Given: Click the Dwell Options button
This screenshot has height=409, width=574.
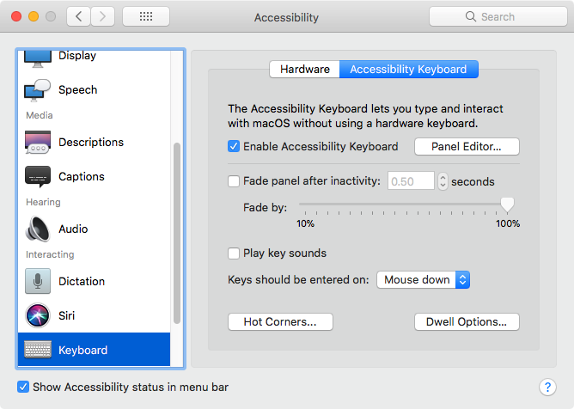Looking at the screenshot, I should click(x=467, y=322).
